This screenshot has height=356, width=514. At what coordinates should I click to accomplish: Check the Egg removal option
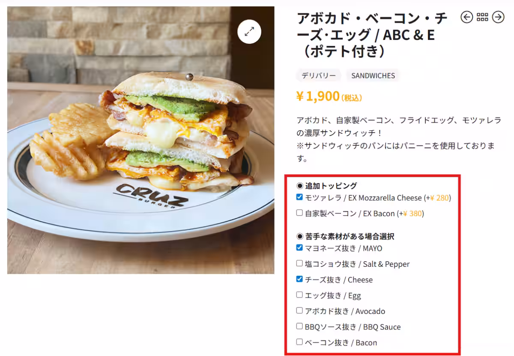click(x=299, y=295)
